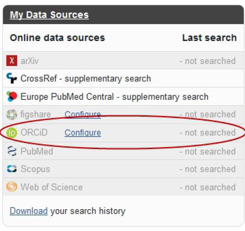Click the green ORCiD icon
This screenshot has height=231, width=245.
click(x=12, y=133)
